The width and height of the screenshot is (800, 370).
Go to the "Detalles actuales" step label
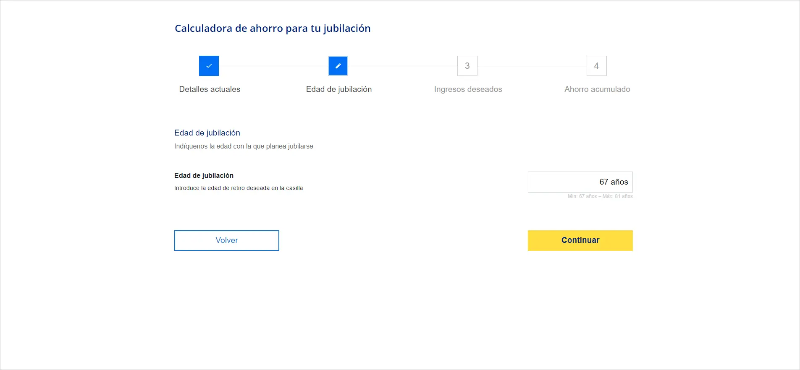point(210,89)
